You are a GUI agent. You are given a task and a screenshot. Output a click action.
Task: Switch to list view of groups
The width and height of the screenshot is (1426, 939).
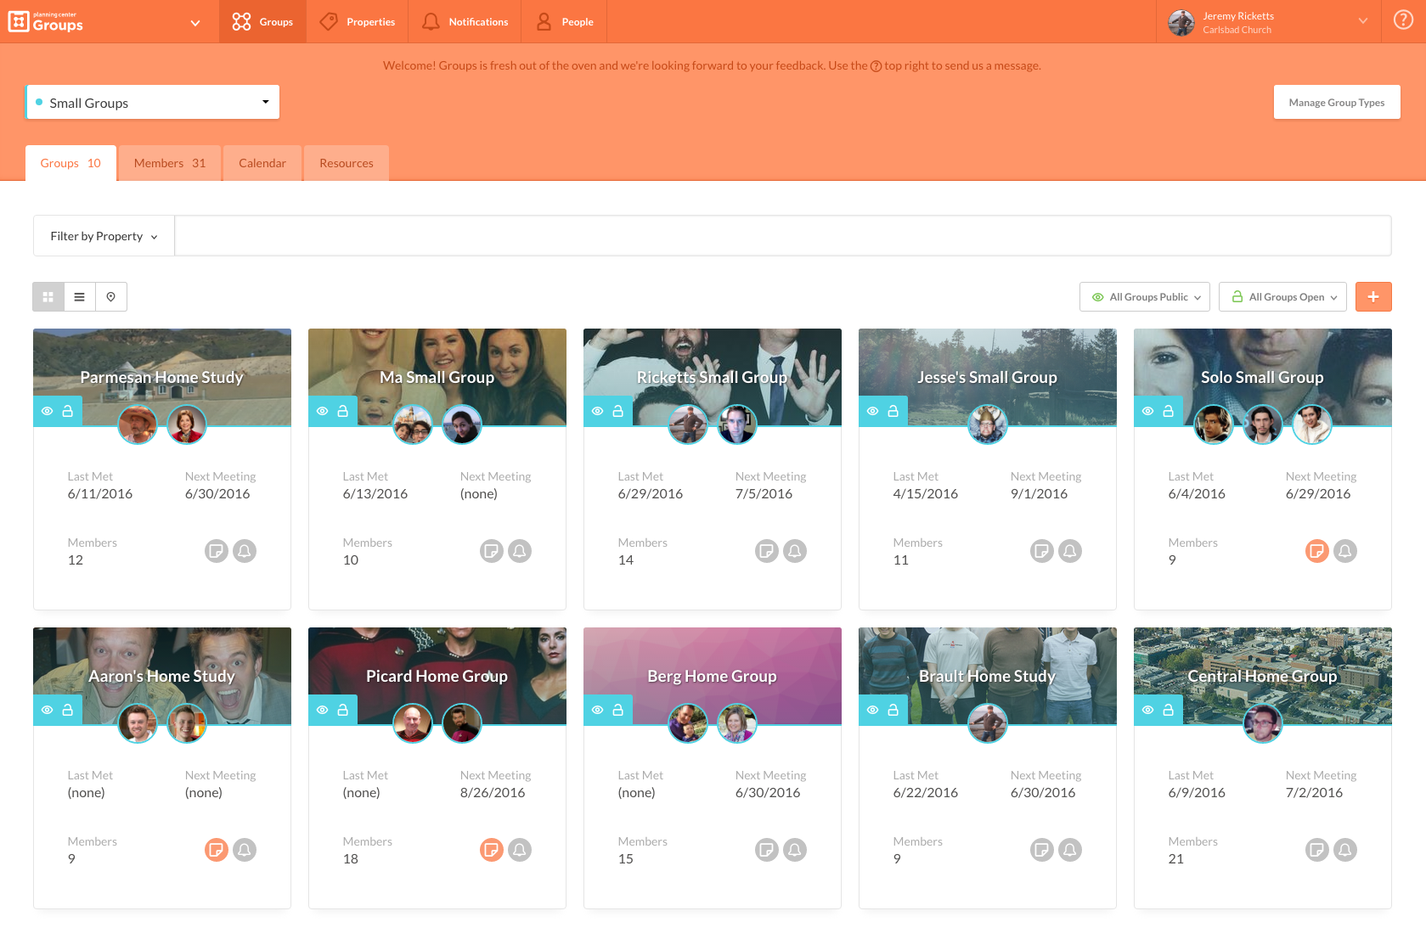(79, 296)
